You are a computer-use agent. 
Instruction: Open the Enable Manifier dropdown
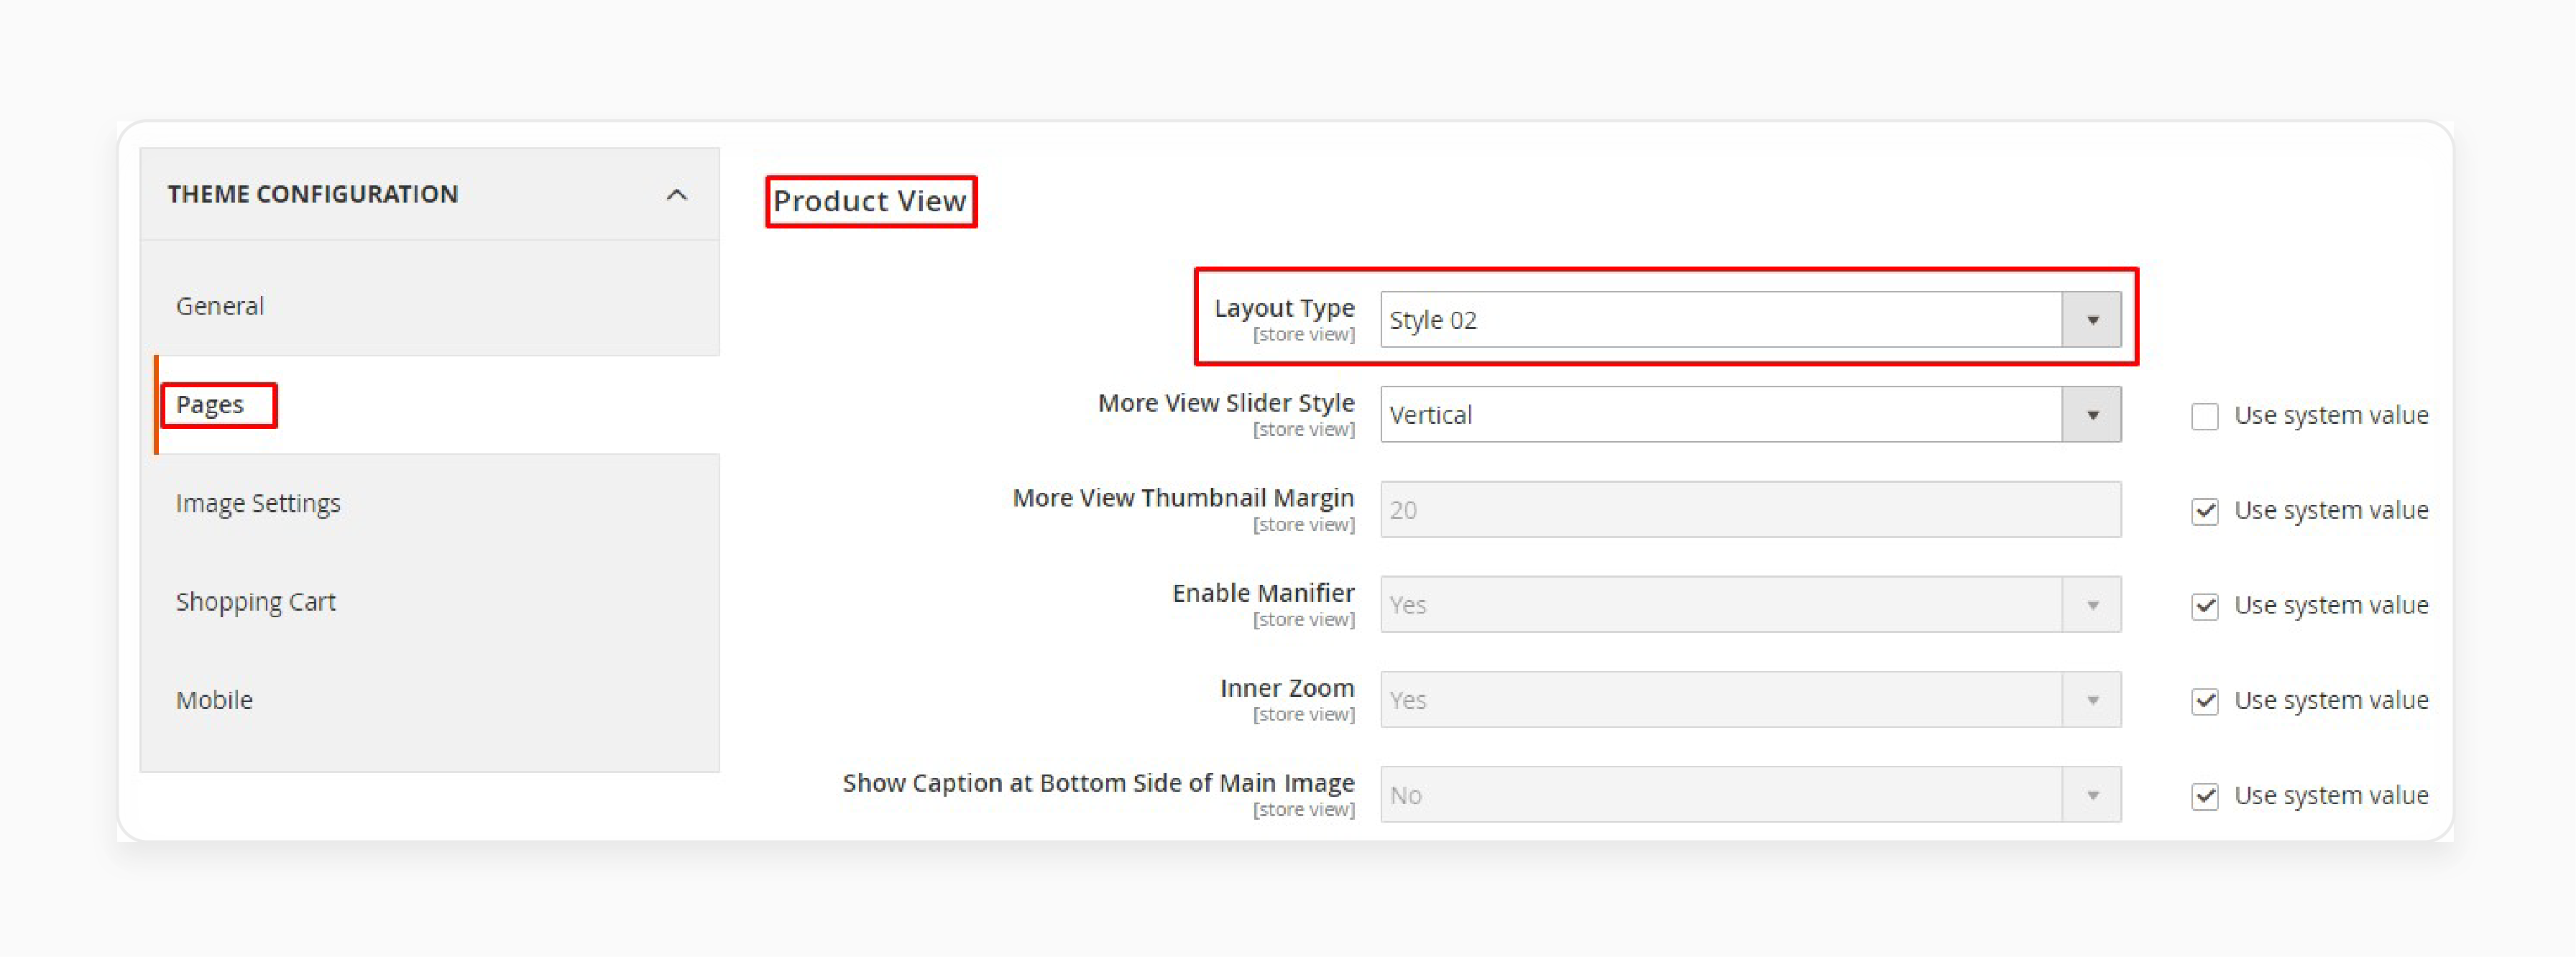(x=1750, y=605)
